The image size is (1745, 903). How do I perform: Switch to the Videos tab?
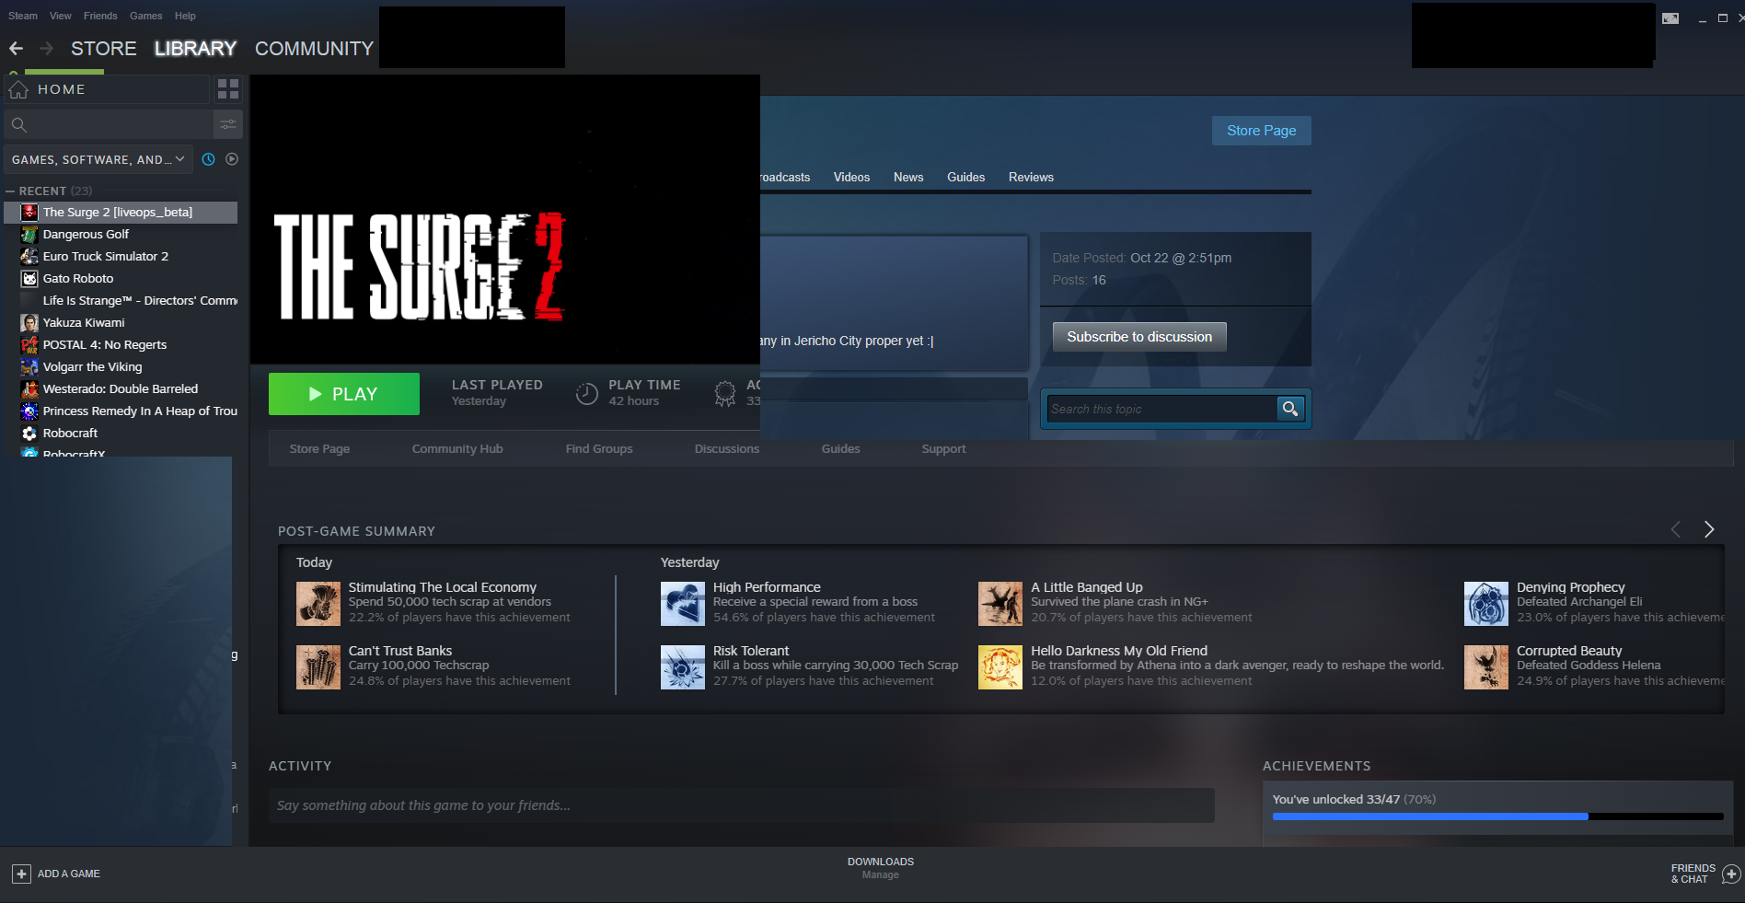[x=851, y=178]
